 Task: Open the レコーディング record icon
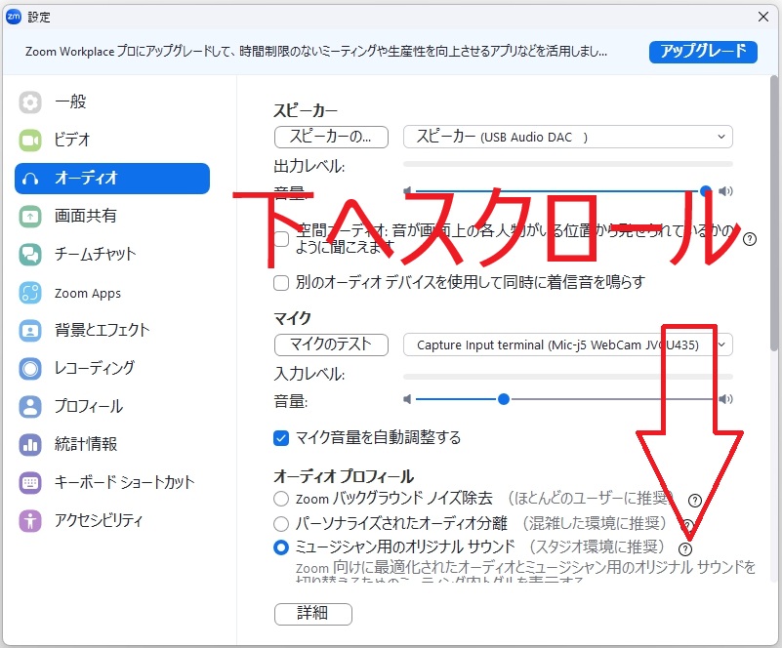click(30, 368)
